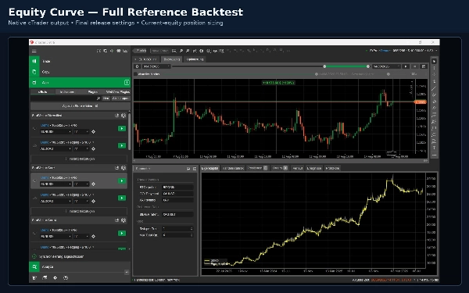Click first stepper field in Parameters panel
The image size is (469, 293).
177,228
